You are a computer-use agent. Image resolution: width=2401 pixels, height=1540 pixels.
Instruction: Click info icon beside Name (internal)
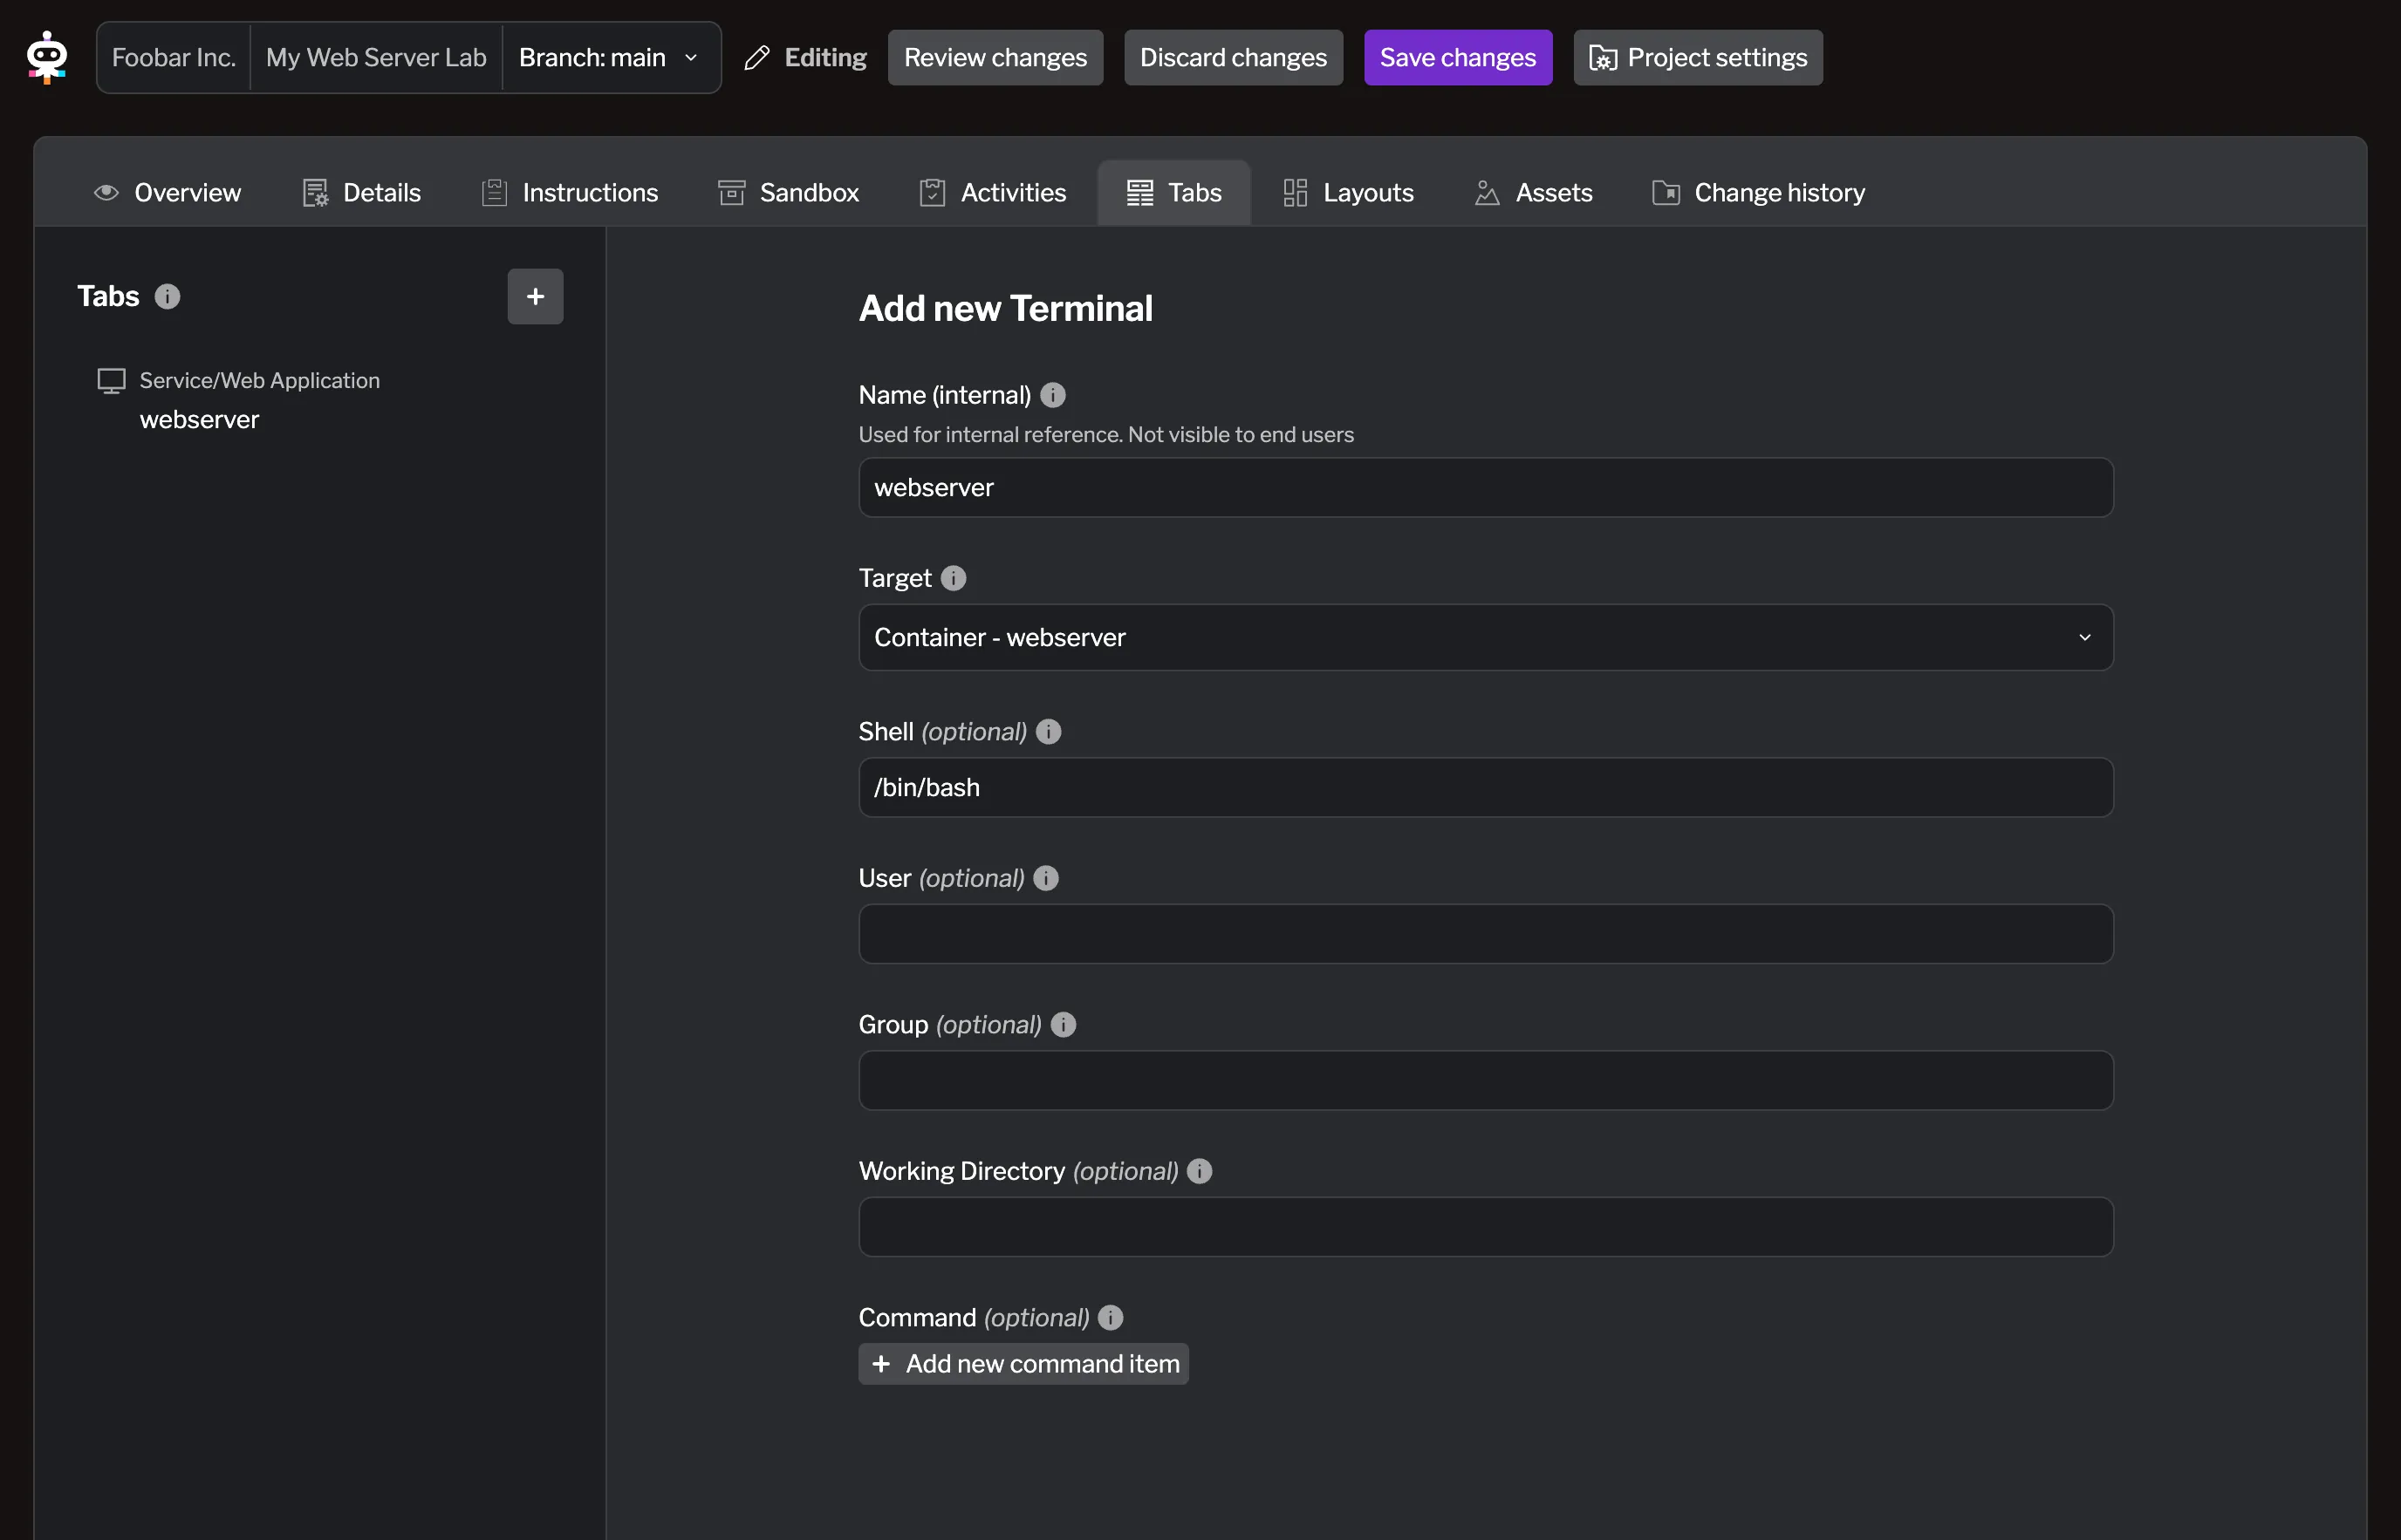[1052, 395]
